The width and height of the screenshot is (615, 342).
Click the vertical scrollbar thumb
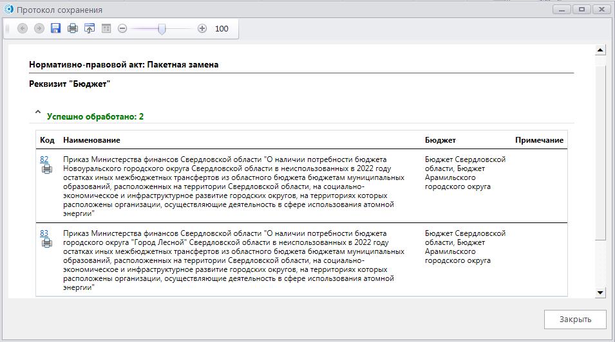pos(600,153)
